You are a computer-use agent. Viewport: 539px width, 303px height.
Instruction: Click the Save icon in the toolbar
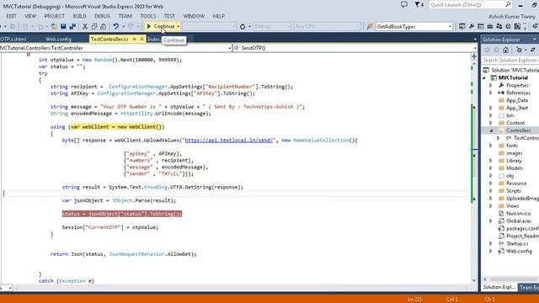tap(63, 26)
